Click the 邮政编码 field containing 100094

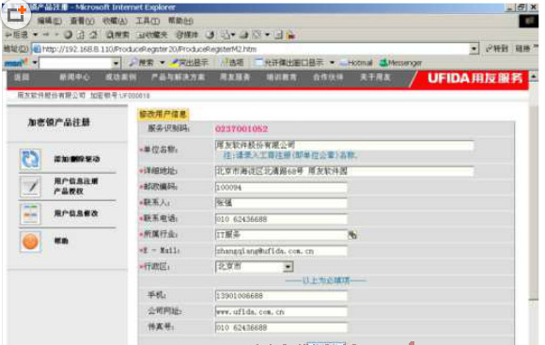tap(281, 187)
